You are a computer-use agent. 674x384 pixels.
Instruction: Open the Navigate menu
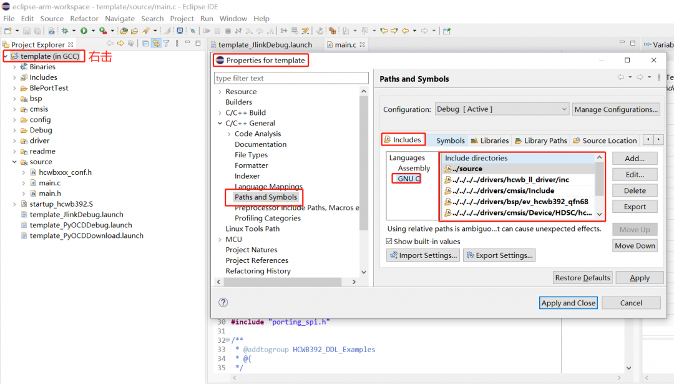tap(119, 19)
